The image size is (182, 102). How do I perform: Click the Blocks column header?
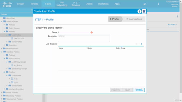90,48
